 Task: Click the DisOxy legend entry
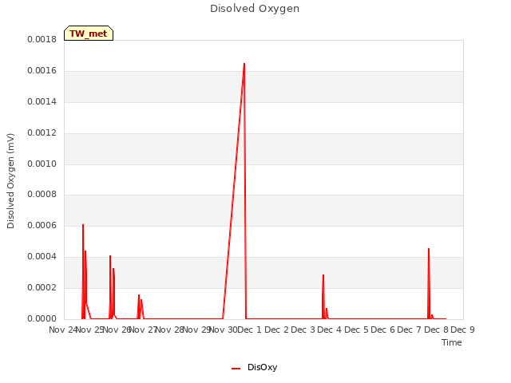(x=254, y=367)
